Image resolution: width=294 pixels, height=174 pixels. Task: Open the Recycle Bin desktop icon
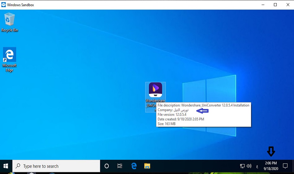pyautogui.click(x=9, y=22)
